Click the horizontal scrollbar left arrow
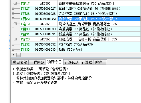The width and height of the screenshot is (141, 103). 13,55
